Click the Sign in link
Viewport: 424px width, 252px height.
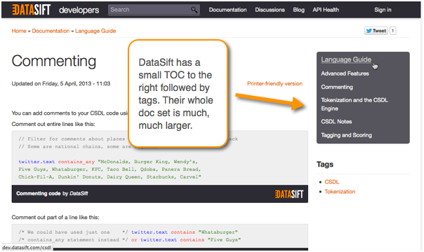click(383, 10)
